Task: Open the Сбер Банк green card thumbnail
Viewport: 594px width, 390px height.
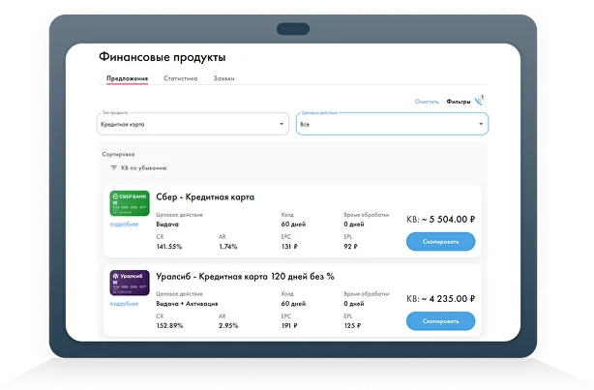Action: click(130, 203)
